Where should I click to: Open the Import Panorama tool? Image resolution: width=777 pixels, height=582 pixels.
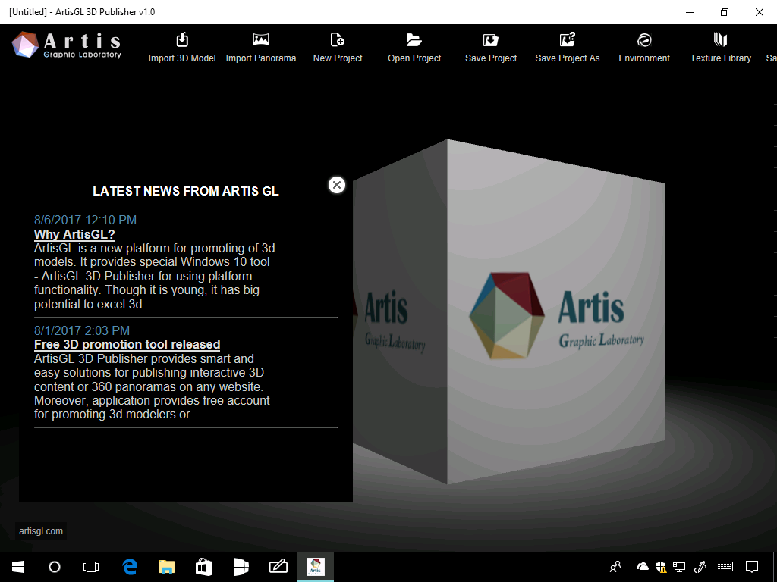(x=261, y=48)
